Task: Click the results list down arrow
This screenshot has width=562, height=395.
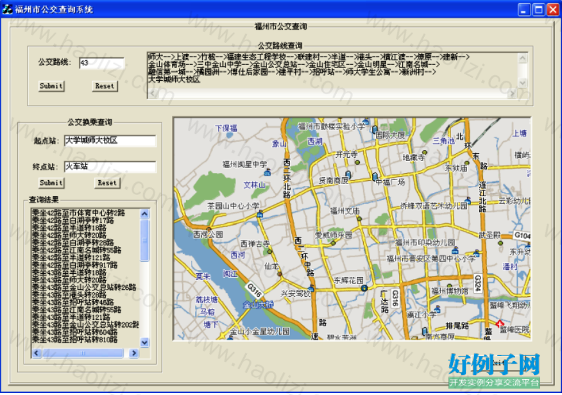Action: click(x=144, y=342)
